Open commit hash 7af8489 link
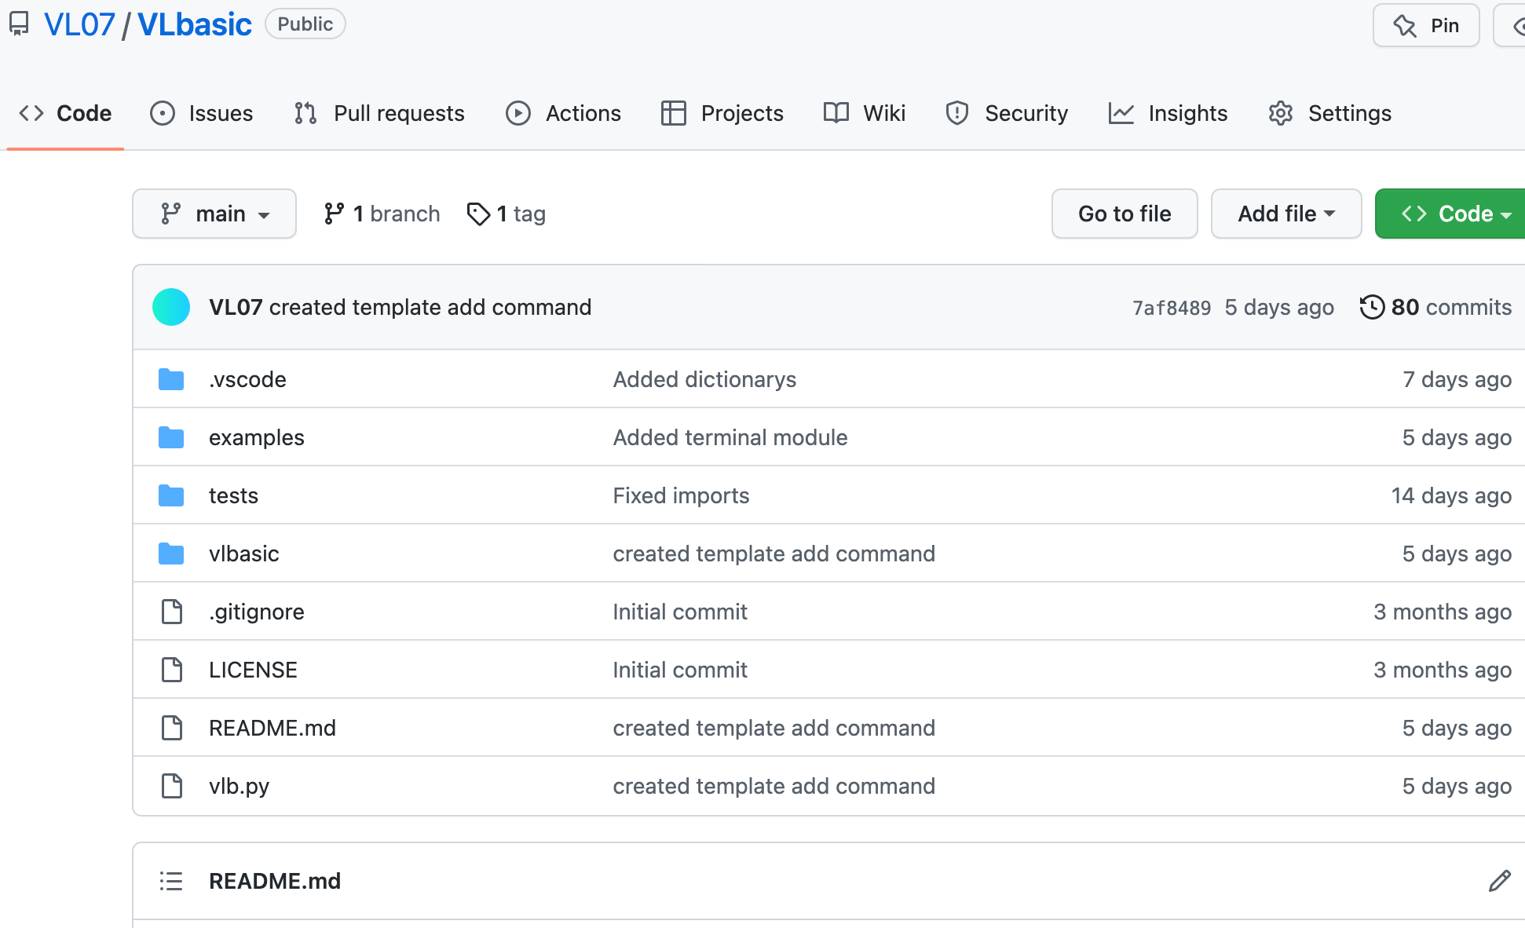This screenshot has width=1525, height=928. click(x=1171, y=308)
